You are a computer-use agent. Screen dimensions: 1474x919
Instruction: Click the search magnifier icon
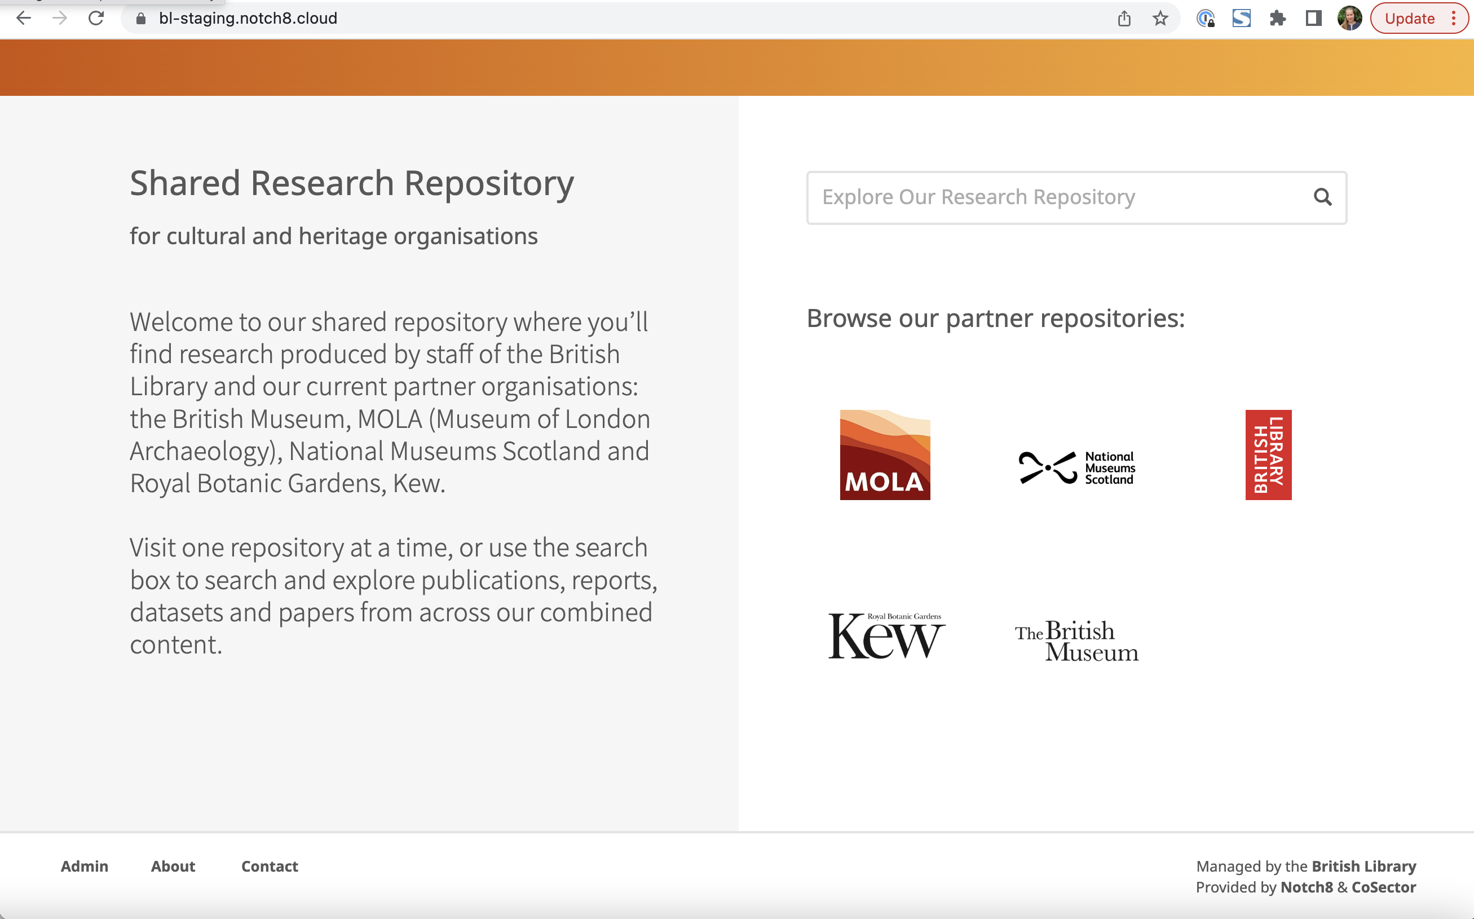click(x=1323, y=197)
